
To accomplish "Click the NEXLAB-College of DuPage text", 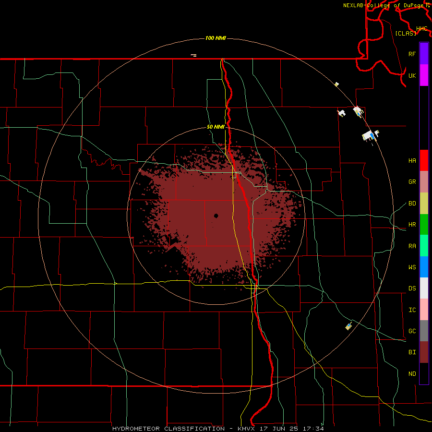I will pyautogui.click(x=384, y=5).
